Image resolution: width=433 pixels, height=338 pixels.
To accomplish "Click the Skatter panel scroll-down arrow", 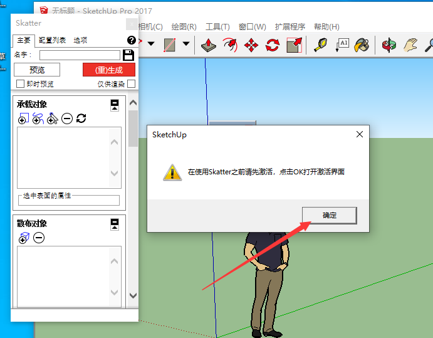I will (133, 295).
